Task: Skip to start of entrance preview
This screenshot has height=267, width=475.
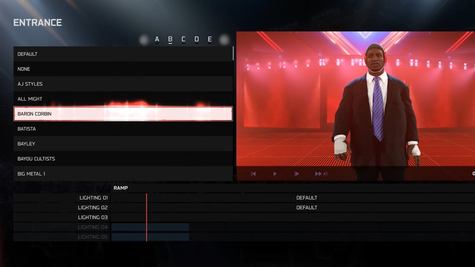Action: [253, 174]
